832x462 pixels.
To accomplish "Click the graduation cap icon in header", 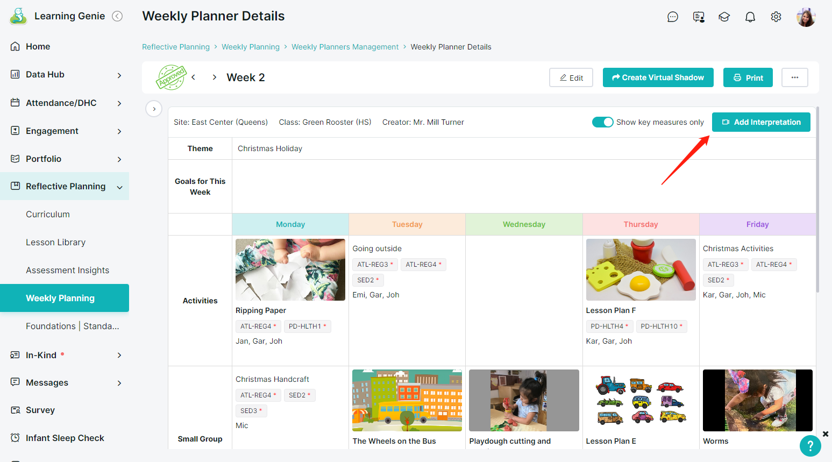I will 724,17.
